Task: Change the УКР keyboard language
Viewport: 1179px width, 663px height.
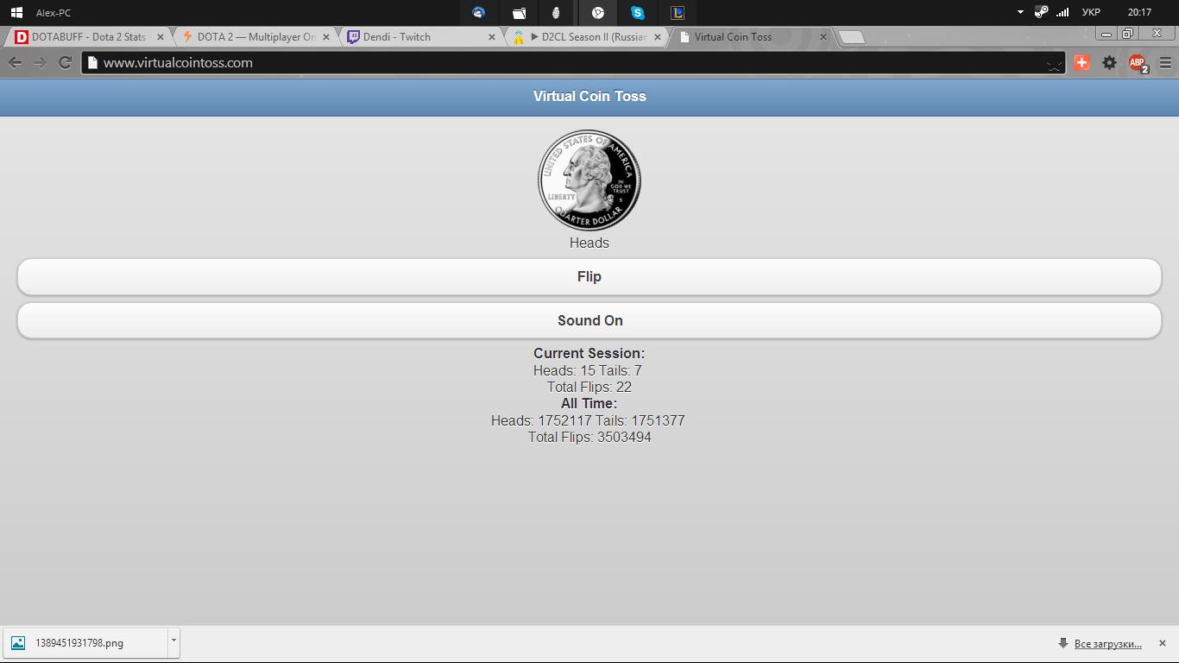Action: pos(1090,12)
